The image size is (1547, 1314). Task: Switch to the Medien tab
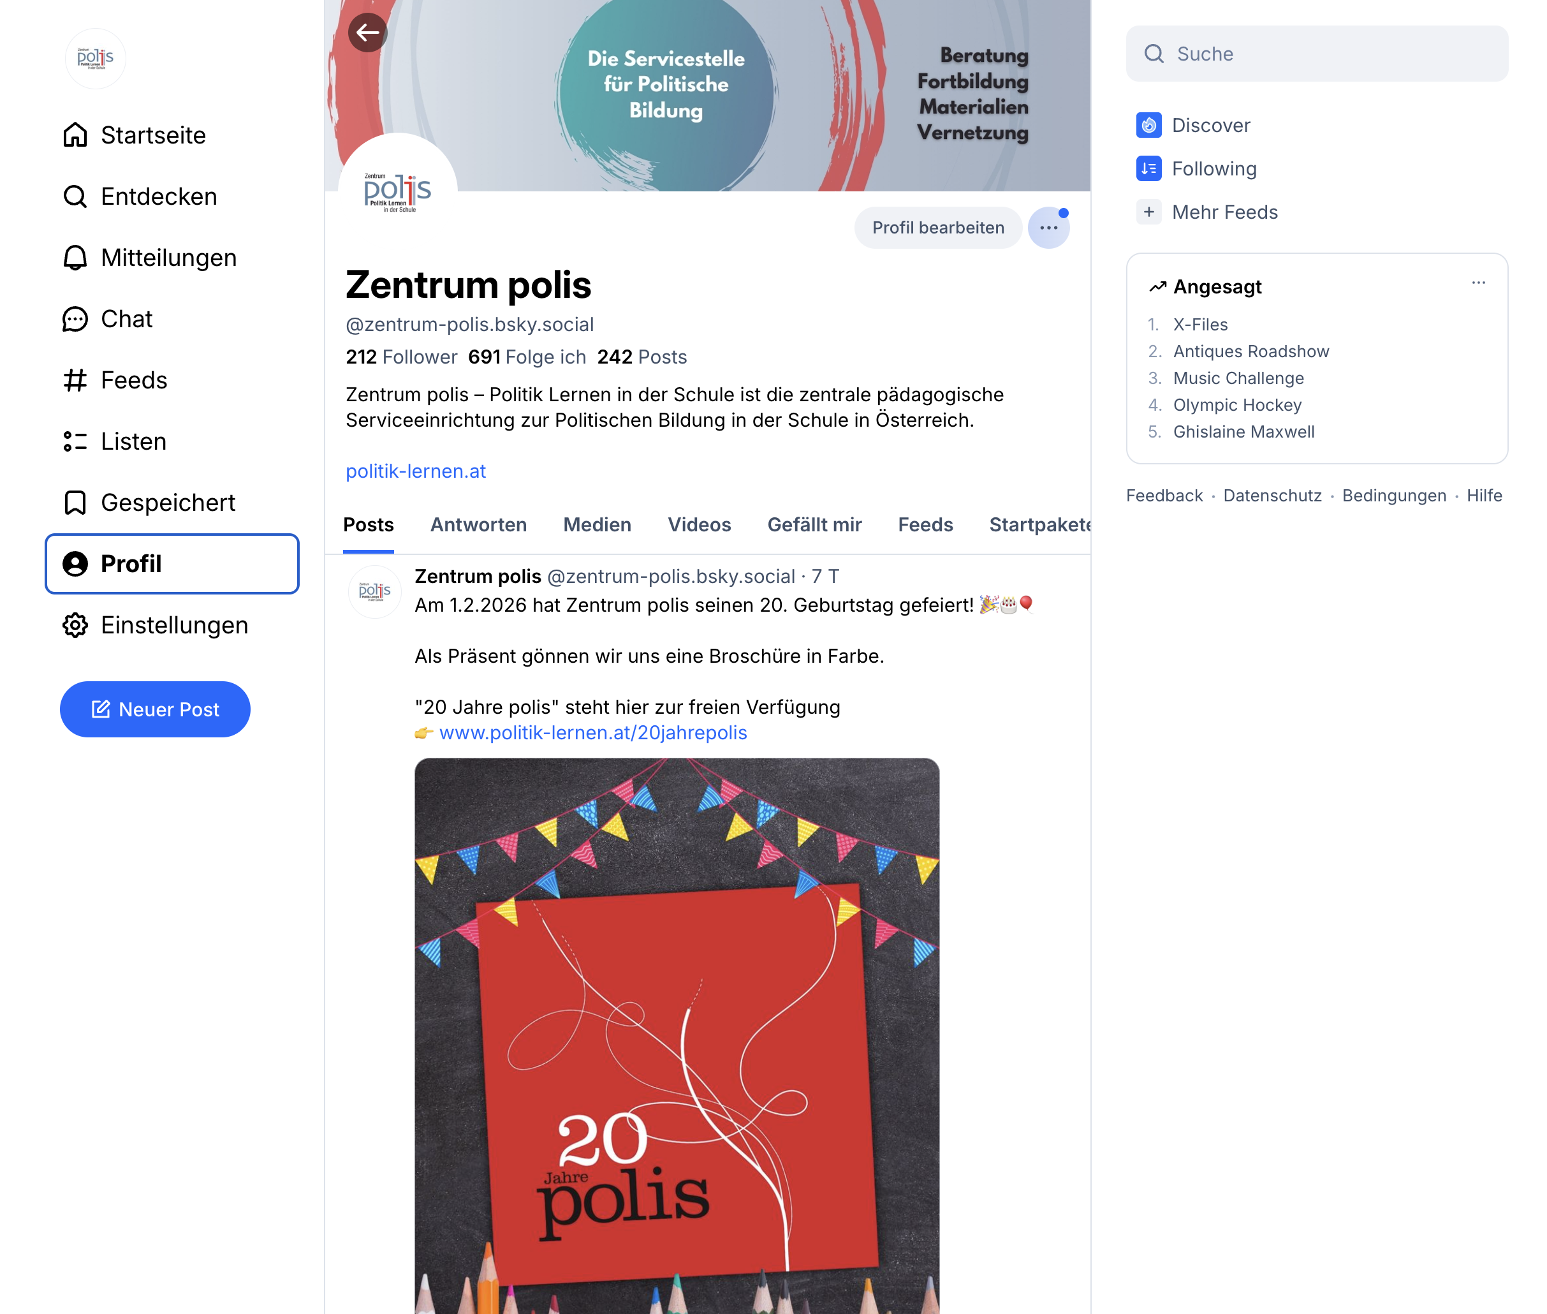[598, 525]
